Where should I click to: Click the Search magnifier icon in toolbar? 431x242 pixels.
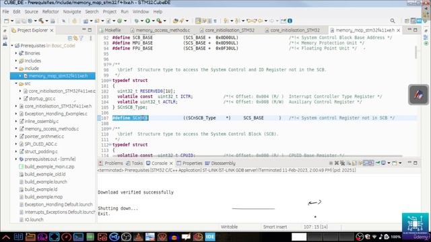[393, 21]
